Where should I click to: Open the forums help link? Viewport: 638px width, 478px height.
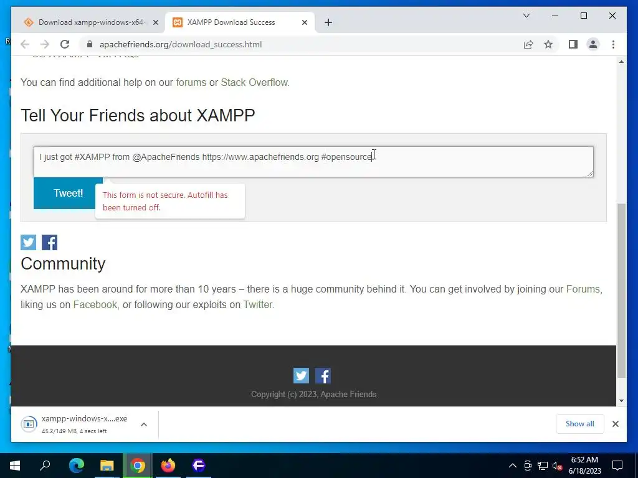click(191, 83)
